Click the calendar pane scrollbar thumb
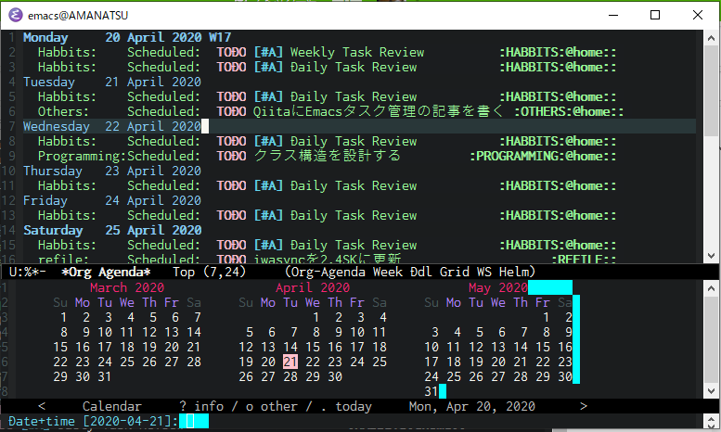 coord(712,339)
